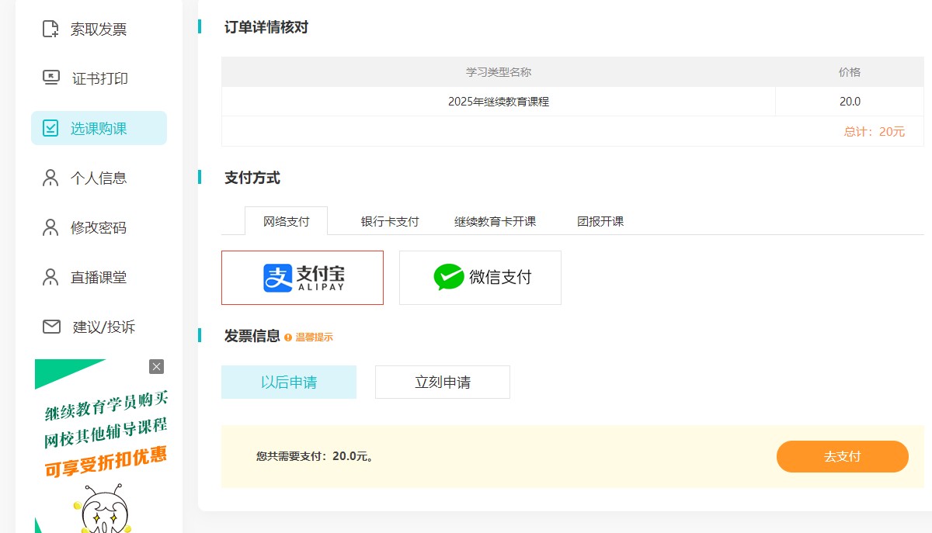
Task: Click the orange 温馨提示 info icon
Action: [288, 337]
